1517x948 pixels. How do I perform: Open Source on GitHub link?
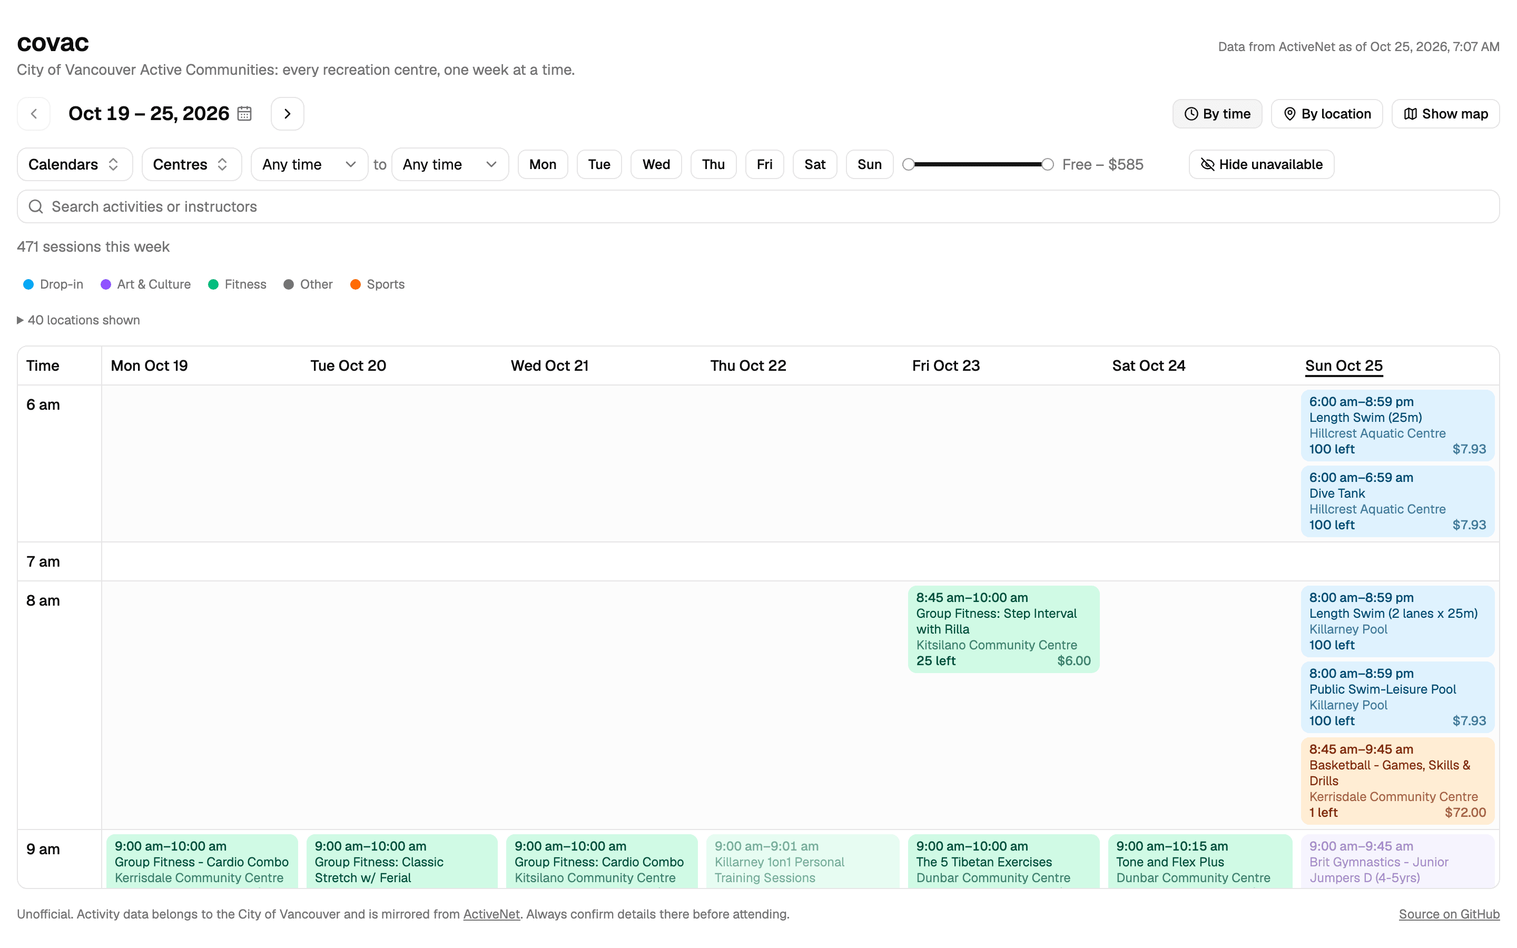pyautogui.click(x=1449, y=914)
